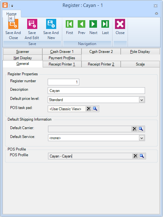This screenshot has width=163, height=217.
Task: Go to the First record
Action: coord(69,24)
